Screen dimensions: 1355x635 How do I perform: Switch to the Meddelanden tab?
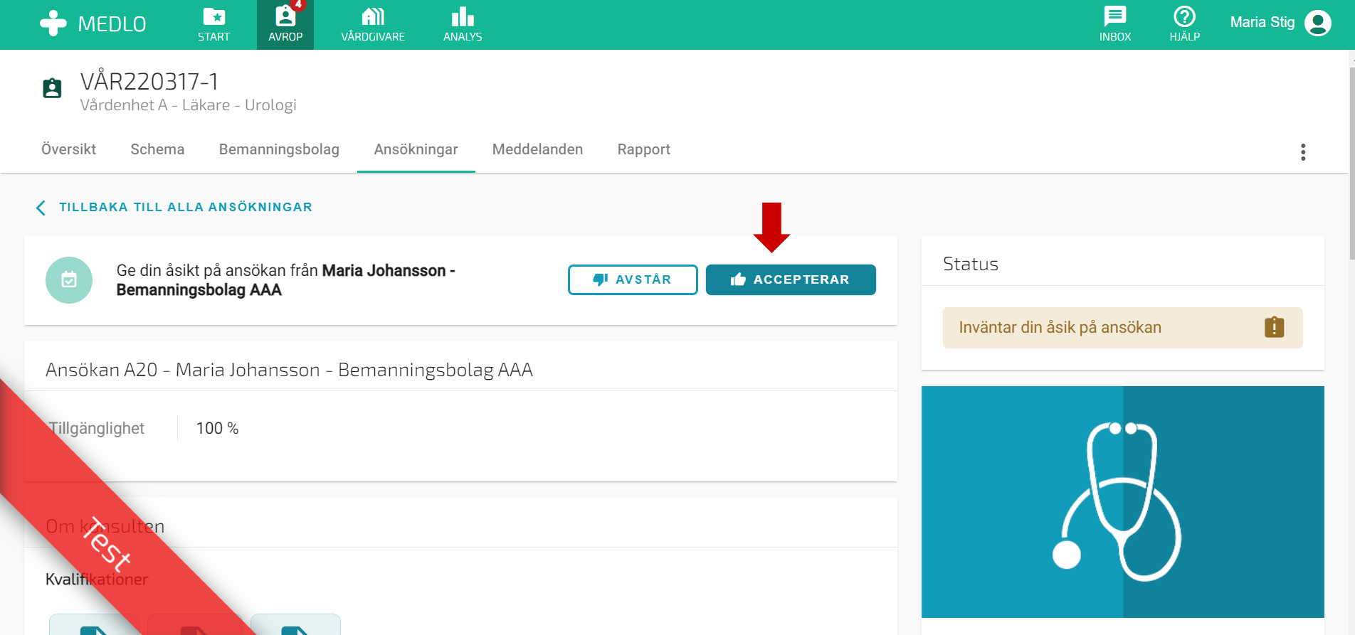(537, 149)
